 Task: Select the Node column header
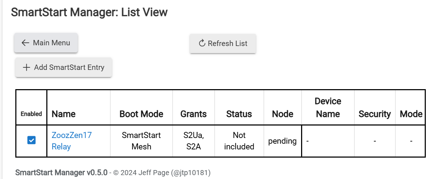pos(283,114)
